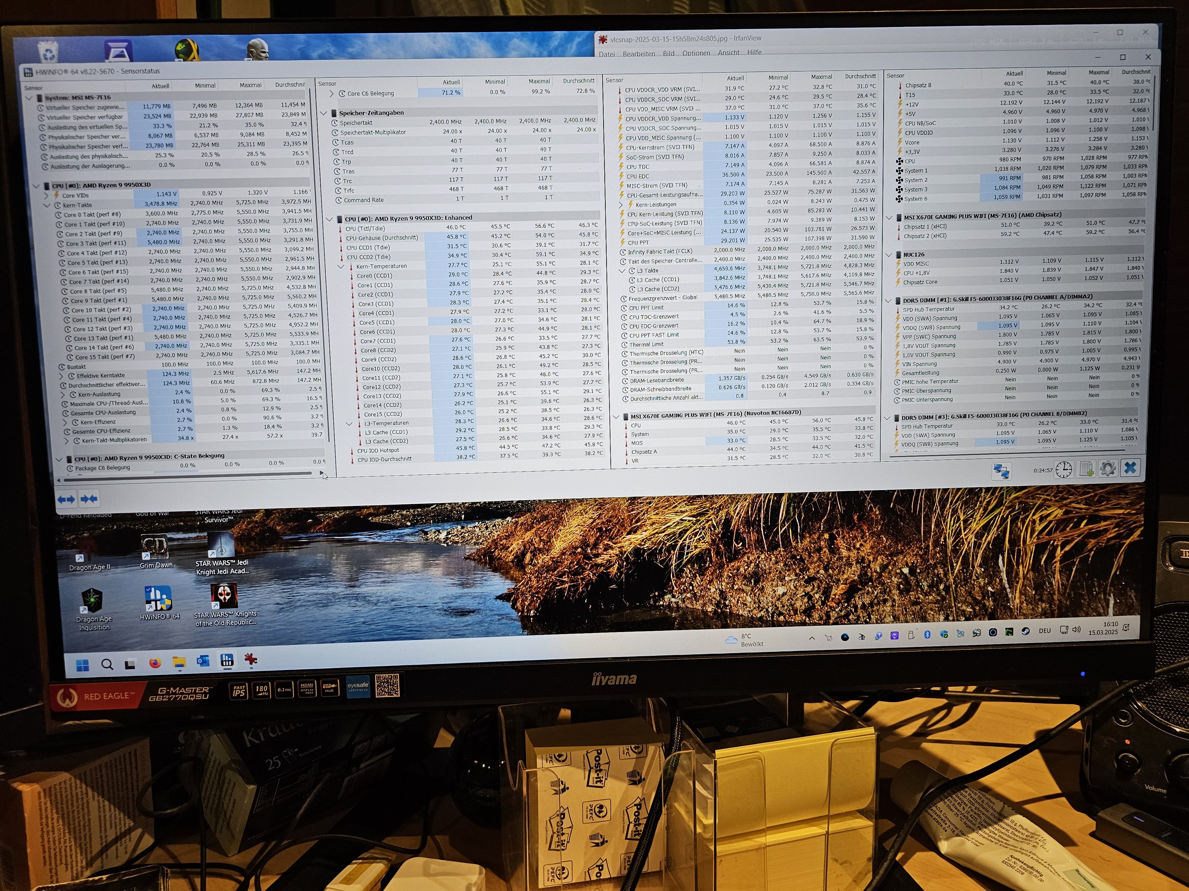Open the Ansicht menu in IrfanView
Viewport: 1189px width, 891px height.
728,53
